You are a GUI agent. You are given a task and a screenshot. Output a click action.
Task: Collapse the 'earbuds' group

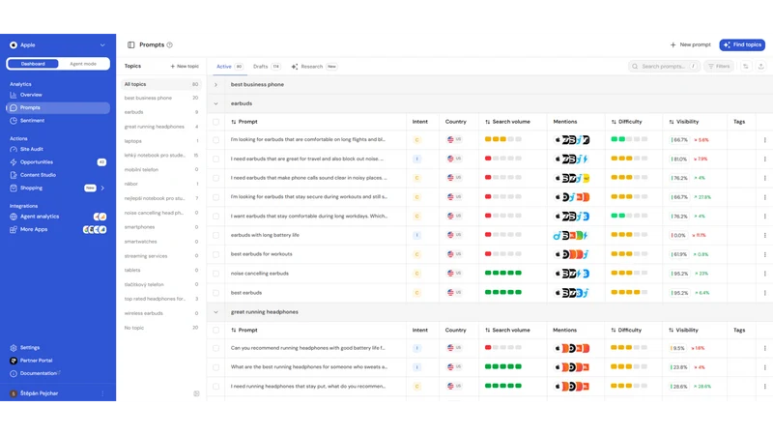click(215, 103)
